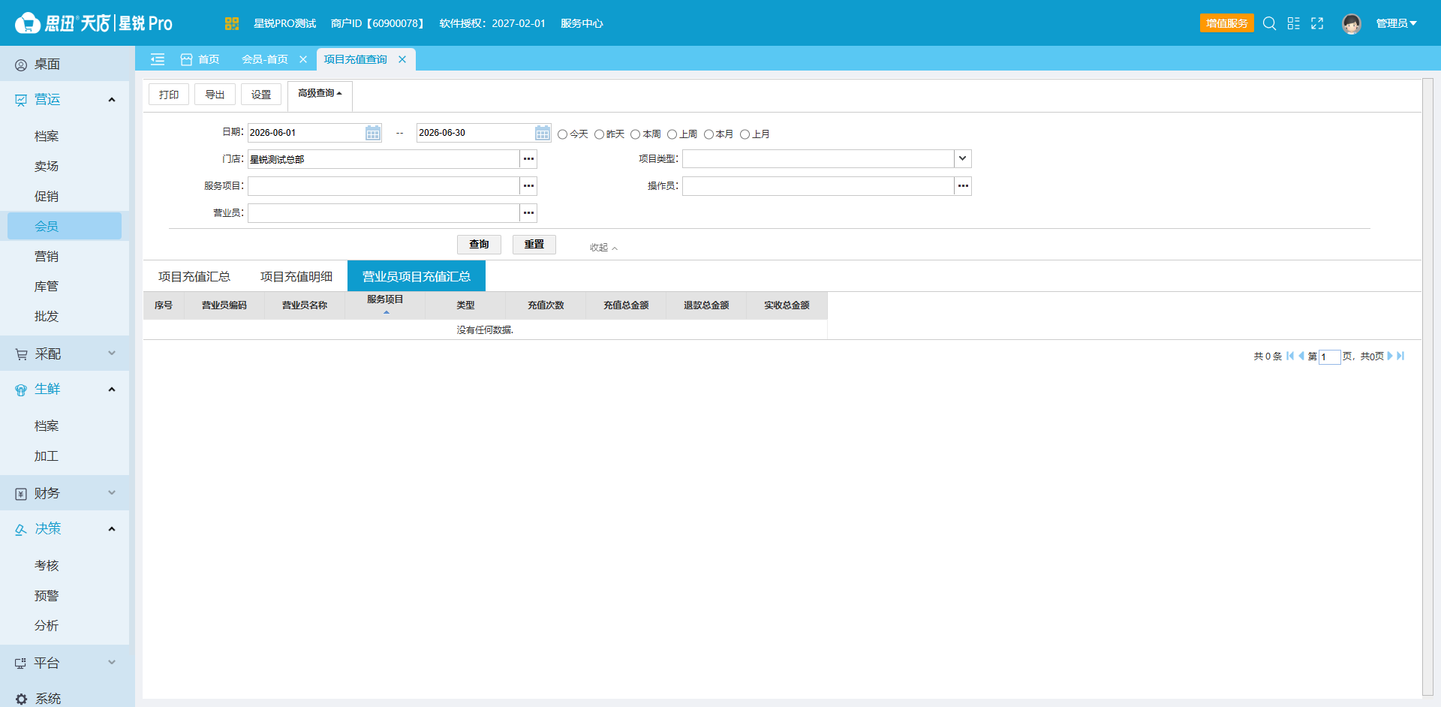Switch to the 会员-首页 tab
The width and height of the screenshot is (1441, 707).
265,59
